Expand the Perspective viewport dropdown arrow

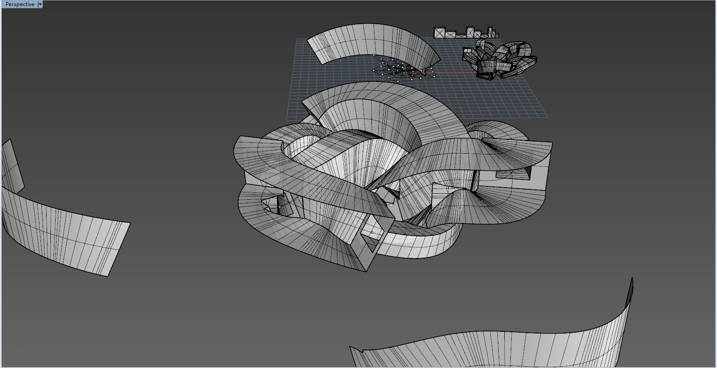[x=41, y=4]
